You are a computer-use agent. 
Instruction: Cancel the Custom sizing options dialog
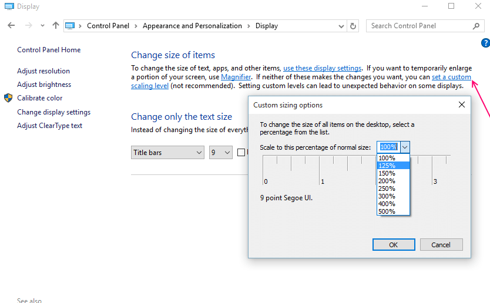click(441, 245)
